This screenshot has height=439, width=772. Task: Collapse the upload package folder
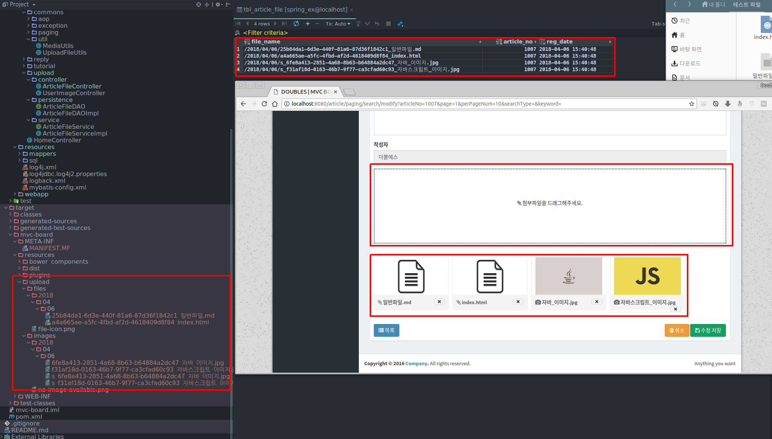pos(24,73)
